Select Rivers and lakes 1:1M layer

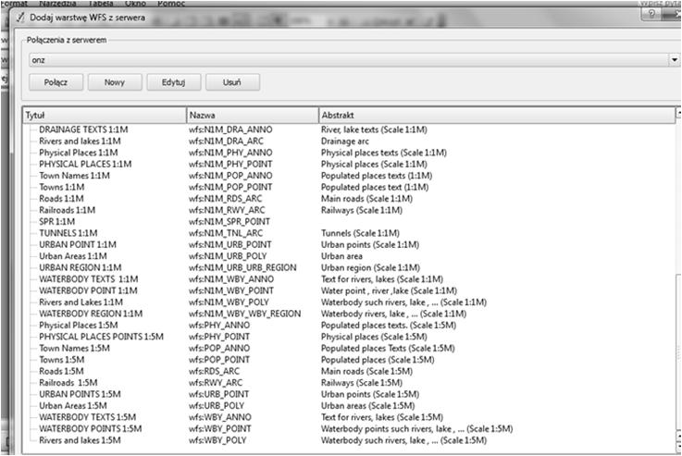80,141
